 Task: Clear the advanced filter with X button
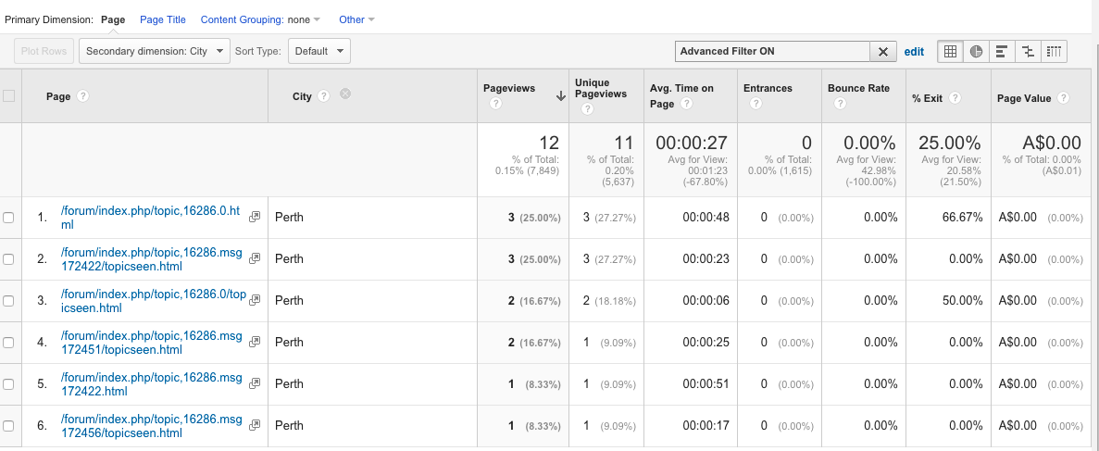(x=883, y=52)
